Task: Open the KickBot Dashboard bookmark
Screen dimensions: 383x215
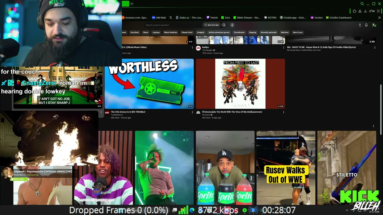Action: (339, 18)
